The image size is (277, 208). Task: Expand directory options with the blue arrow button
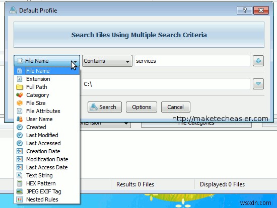pos(258,84)
